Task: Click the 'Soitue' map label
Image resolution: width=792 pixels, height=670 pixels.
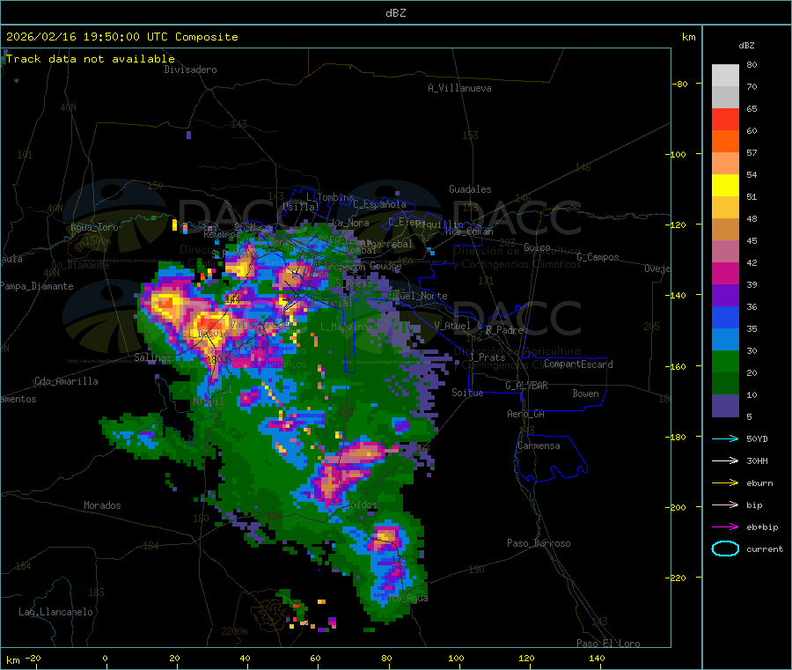Action: point(467,393)
